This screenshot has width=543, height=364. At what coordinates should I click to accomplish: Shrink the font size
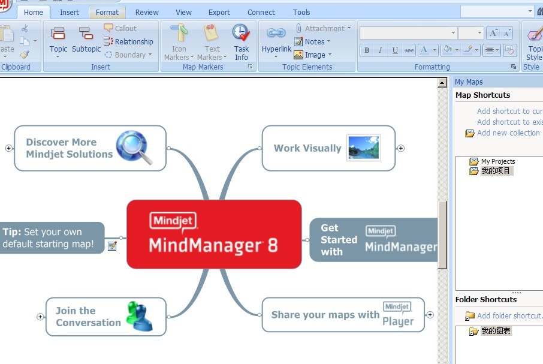tap(506, 33)
